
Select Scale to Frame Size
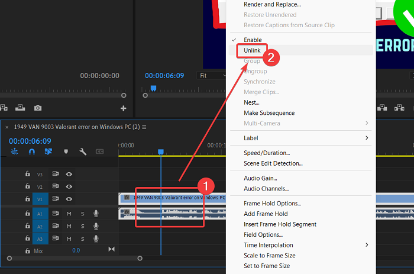[300, 256]
